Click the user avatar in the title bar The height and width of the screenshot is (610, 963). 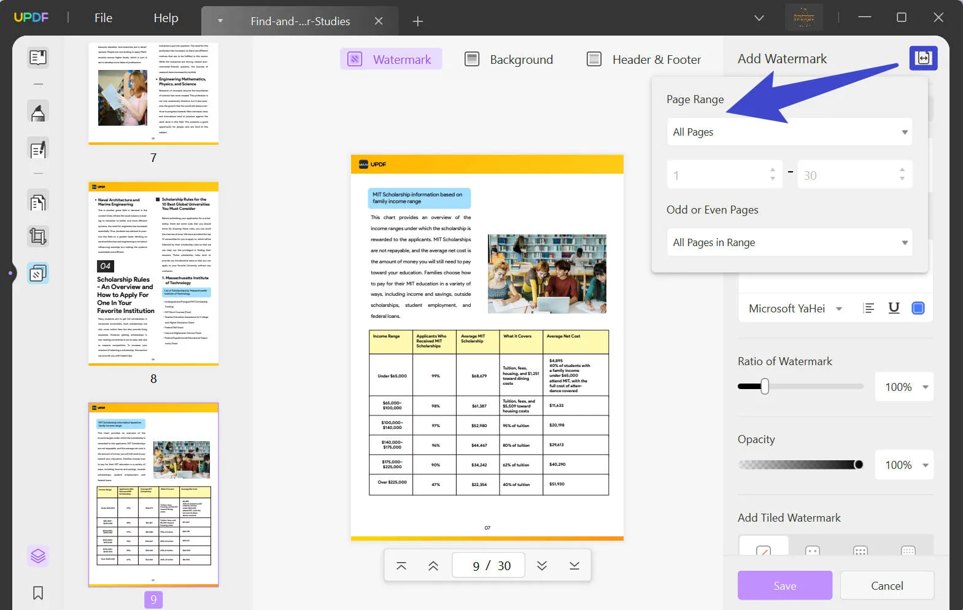point(804,18)
